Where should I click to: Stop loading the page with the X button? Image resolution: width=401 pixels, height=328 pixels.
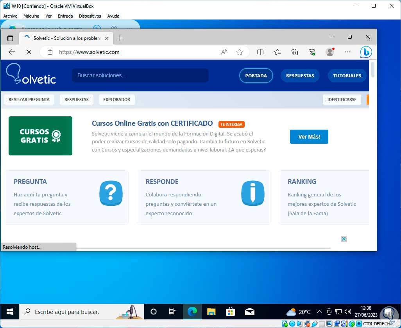29,52
